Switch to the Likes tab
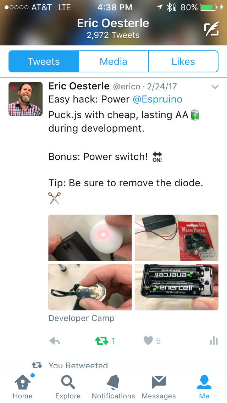The width and height of the screenshot is (227, 403). click(183, 61)
